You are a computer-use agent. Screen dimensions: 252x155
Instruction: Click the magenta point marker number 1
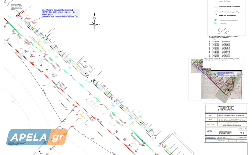click(17, 16)
